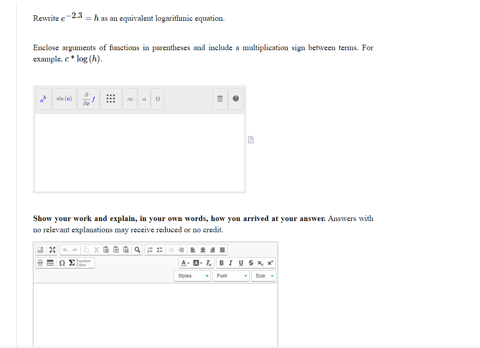Screen dimensions: 480x348
Task: Insert an exponent using the a^b button
Action: click(43, 99)
